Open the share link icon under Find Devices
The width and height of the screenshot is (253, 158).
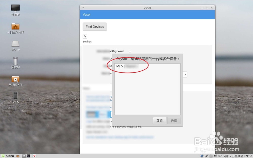[x=85, y=36]
